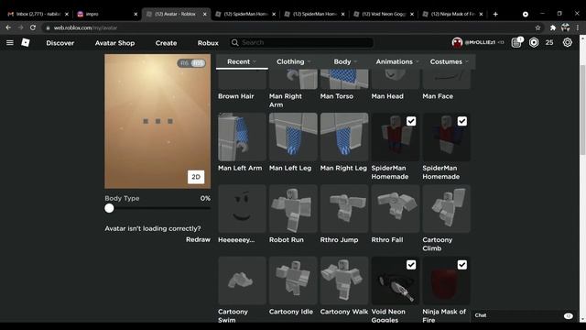
Task: Select the Cartoony Walk thumbnail
Action: click(x=344, y=280)
